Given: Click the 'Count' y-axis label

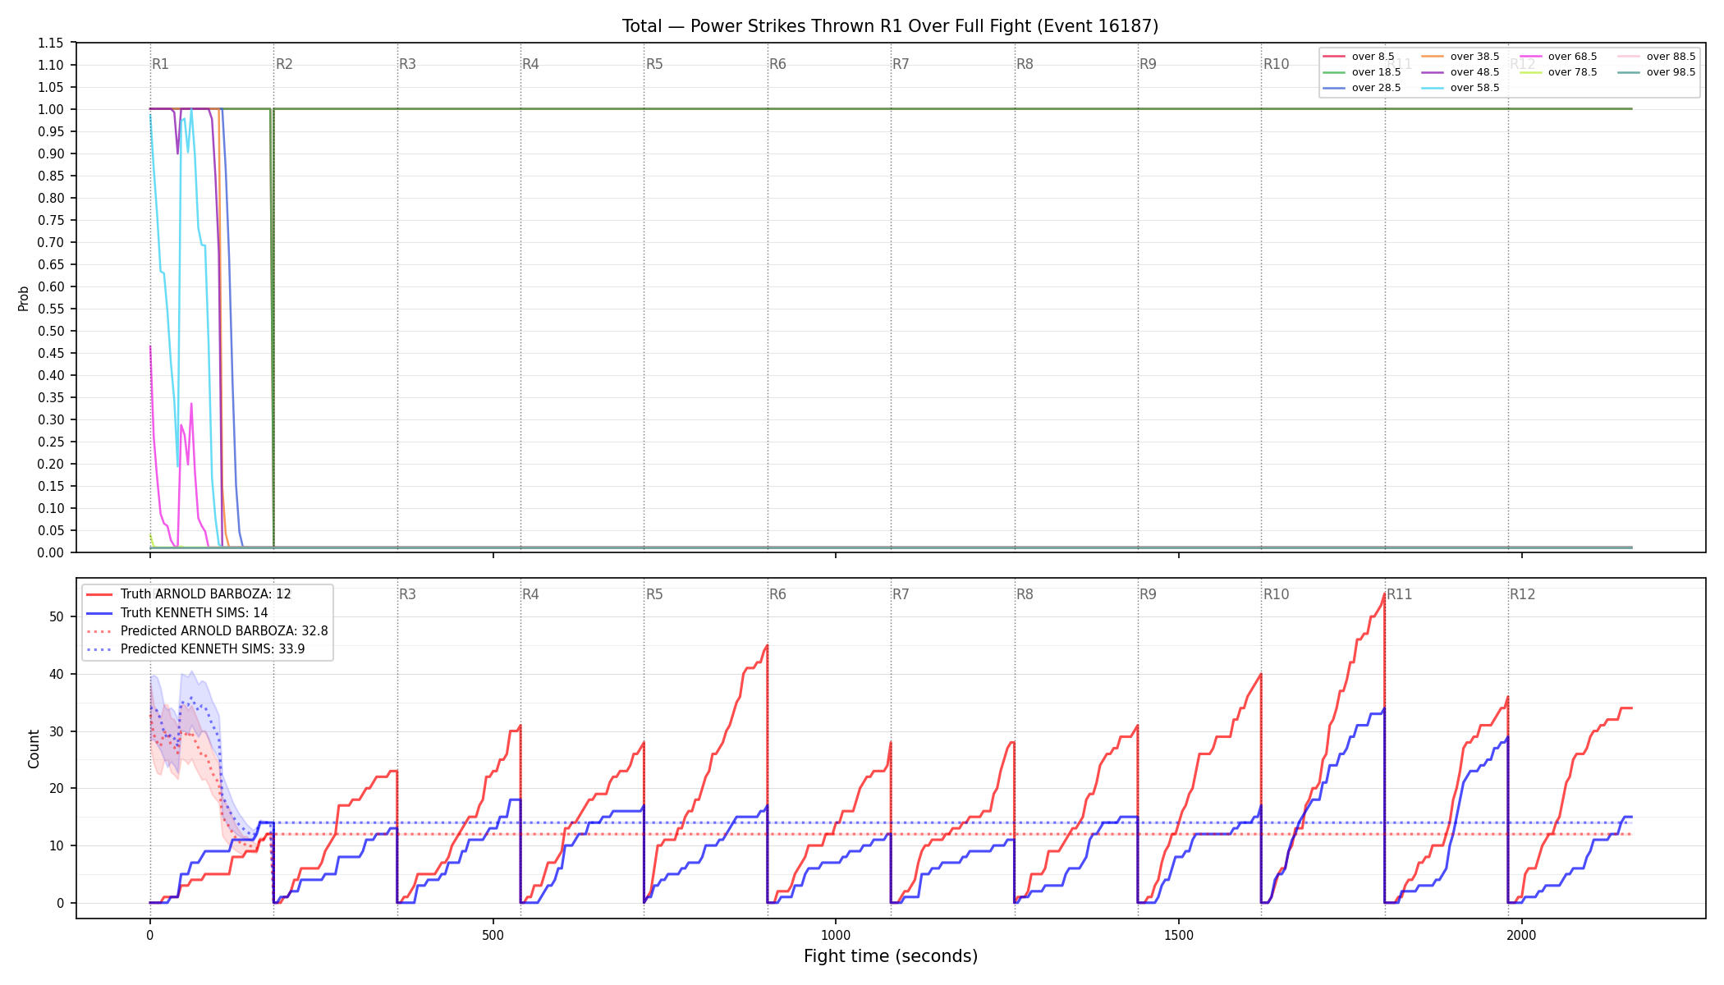Looking at the screenshot, I should point(34,749).
